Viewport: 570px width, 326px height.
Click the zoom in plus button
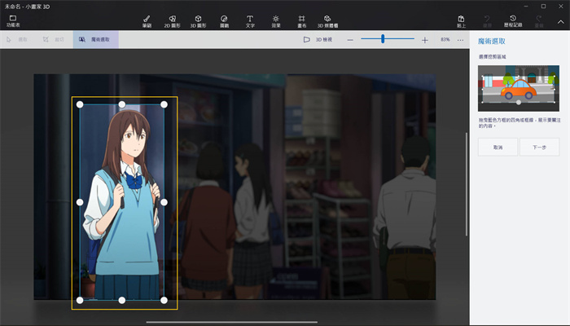(x=424, y=39)
